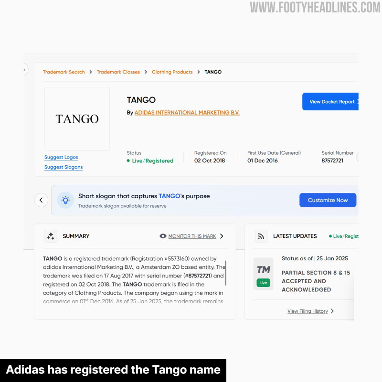Click the Customize Now button

pos(328,200)
